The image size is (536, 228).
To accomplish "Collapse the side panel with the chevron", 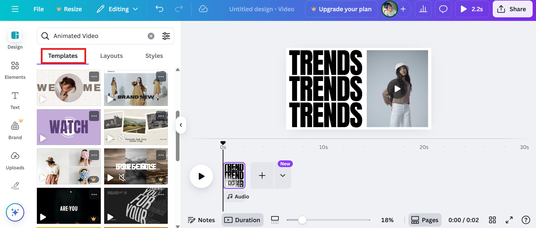I will click(181, 125).
